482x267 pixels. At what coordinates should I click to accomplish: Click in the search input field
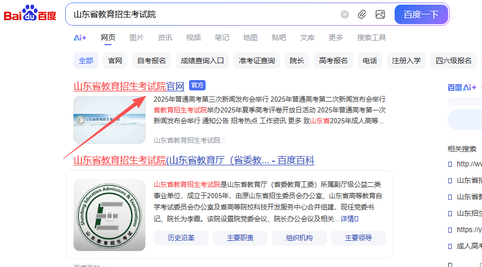click(x=206, y=14)
